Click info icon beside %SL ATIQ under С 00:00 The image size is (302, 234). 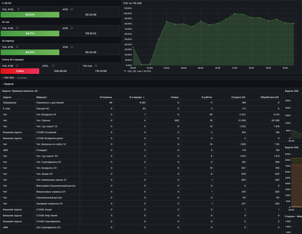click(18, 9)
